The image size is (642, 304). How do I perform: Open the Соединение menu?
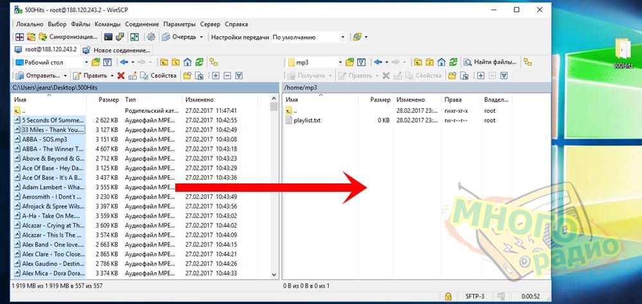point(142,24)
